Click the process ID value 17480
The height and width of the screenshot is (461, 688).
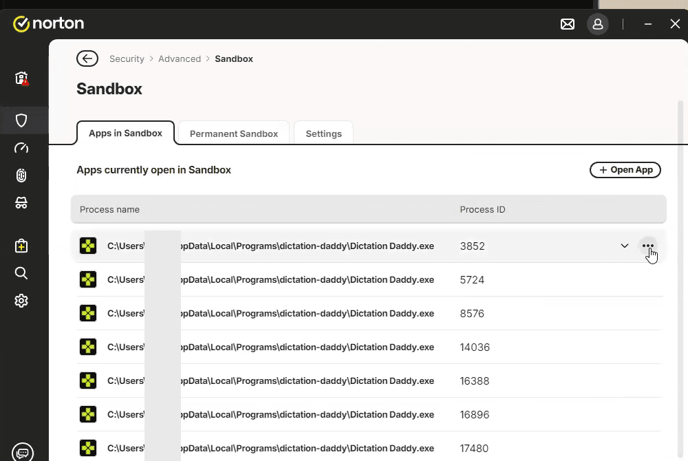tap(474, 449)
